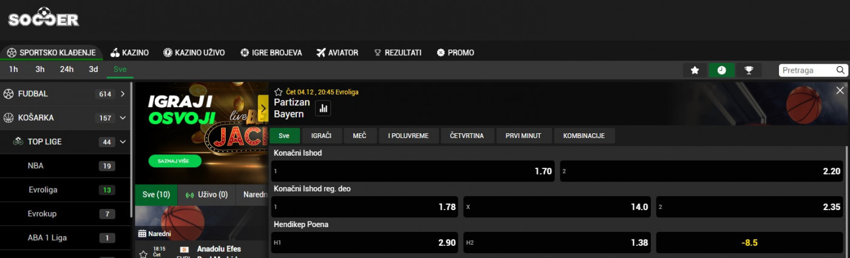Favorite the Partizan Bayern match star
The image size is (850, 258).
(x=278, y=92)
